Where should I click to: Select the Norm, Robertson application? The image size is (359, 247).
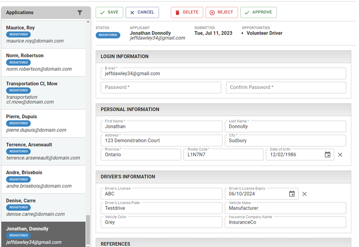click(44, 62)
